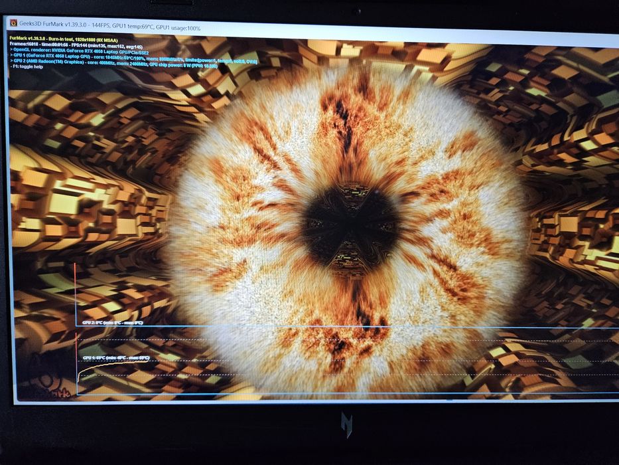619x465 pixels.
Task: Click the top dashed gridline in GPU 1 graph
Action: [348, 339]
